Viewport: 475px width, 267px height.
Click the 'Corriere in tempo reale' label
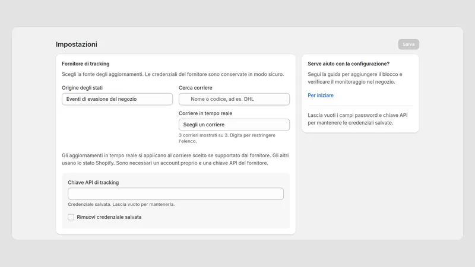(205, 113)
